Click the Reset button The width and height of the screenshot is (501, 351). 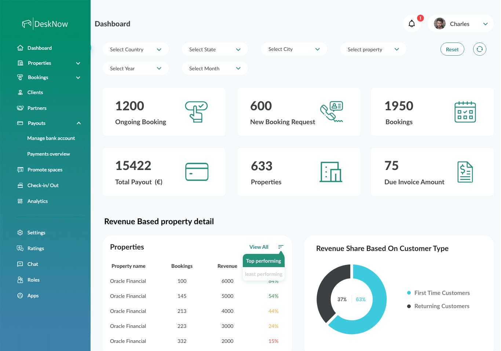click(x=452, y=49)
